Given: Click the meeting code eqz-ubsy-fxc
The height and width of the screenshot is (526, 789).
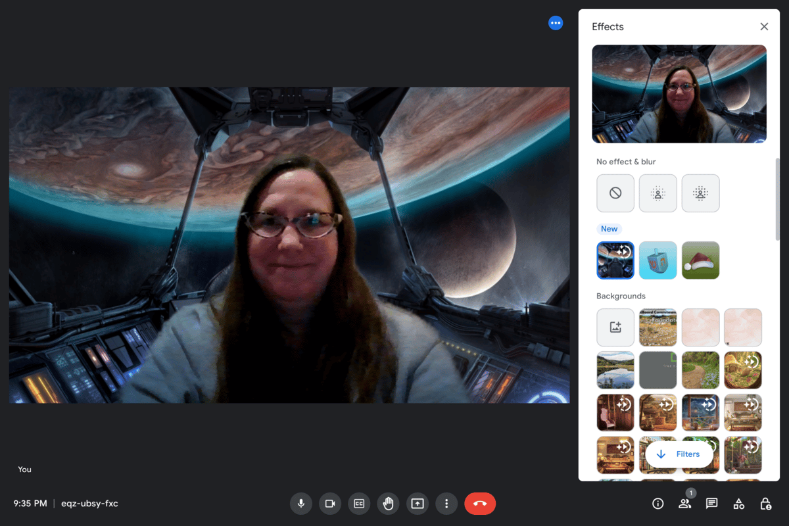Looking at the screenshot, I should click(x=89, y=504).
